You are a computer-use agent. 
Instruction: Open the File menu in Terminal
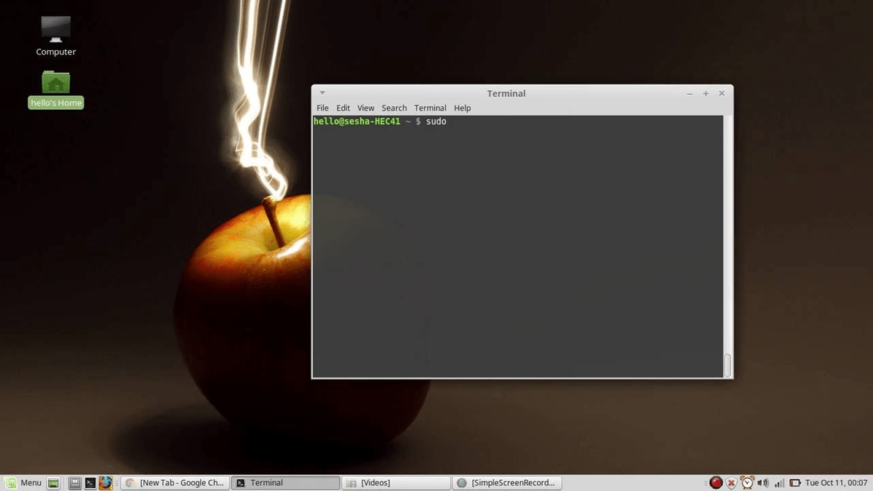click(322, 108)
